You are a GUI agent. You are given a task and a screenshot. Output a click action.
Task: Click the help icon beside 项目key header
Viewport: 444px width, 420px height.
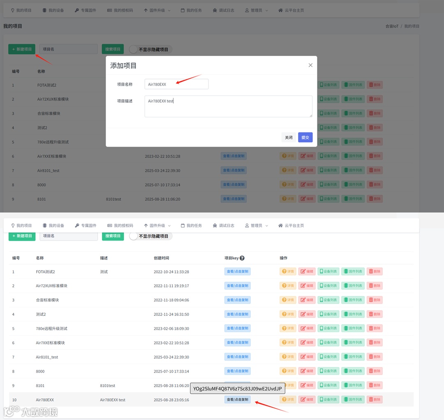click(242, 258)
